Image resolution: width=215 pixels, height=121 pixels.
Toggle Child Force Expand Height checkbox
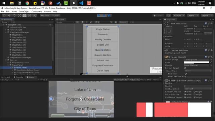195,97
